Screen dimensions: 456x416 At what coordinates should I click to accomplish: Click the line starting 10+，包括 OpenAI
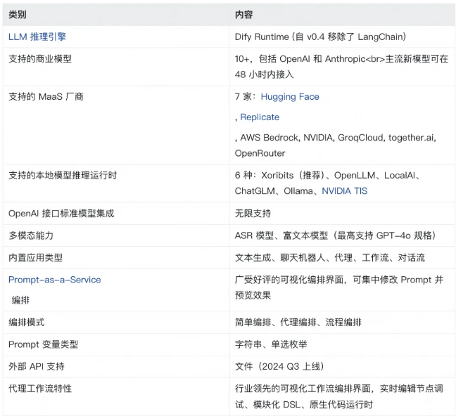[341, 59]
